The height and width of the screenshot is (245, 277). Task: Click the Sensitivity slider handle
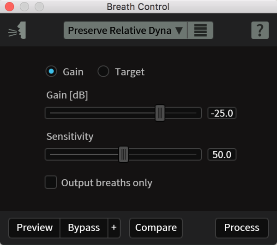pos(123,154)
